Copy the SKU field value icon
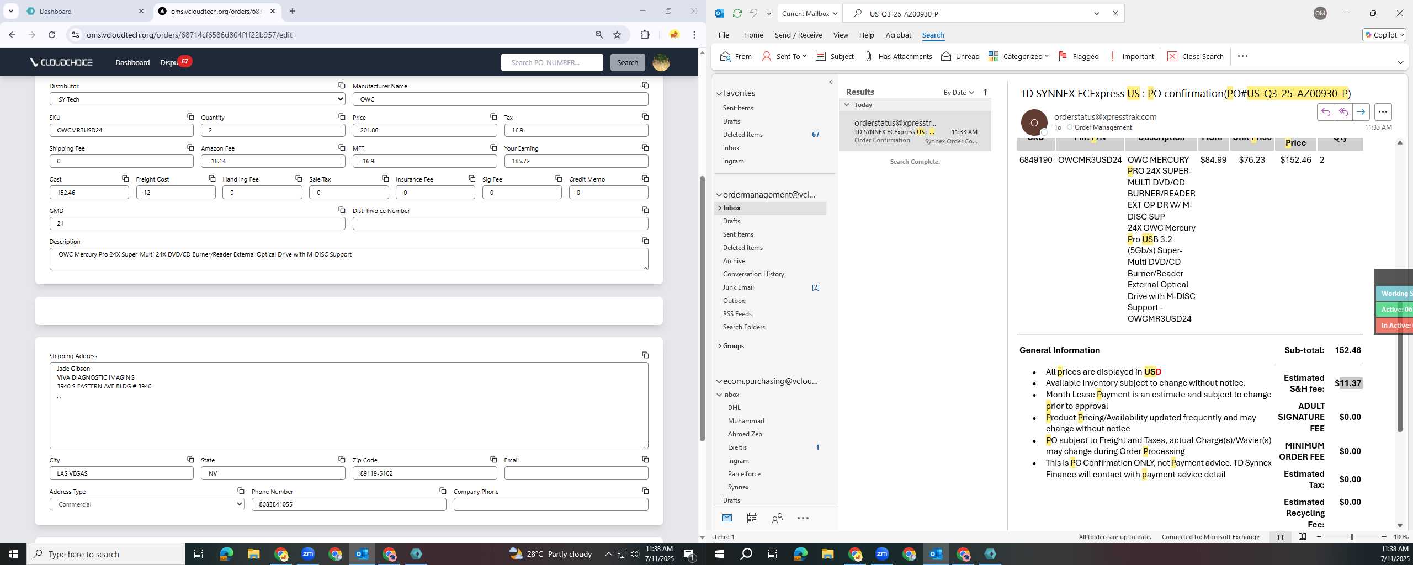The height and width of the screenshot is (565, 1413). (190, 117)
